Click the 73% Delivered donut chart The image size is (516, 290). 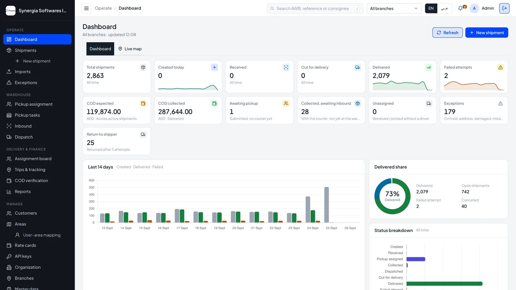point(392,196)
